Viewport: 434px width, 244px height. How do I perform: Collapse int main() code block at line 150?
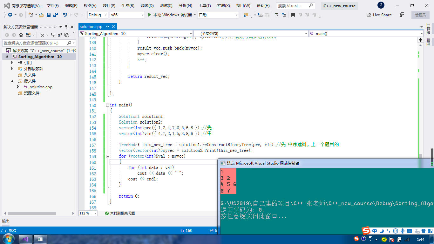pyautogui.click(x=107, y=105)
